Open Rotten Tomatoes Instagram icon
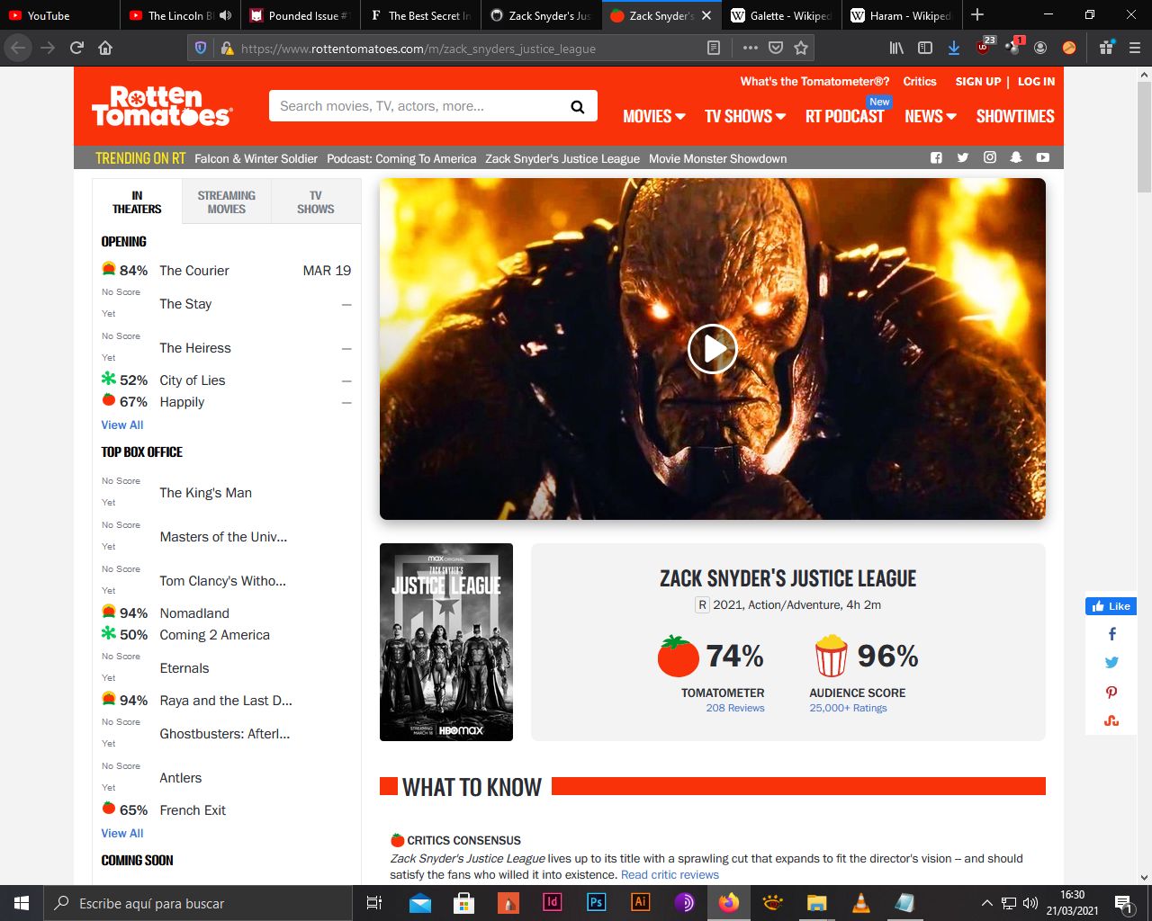The height and width of the screenshot is (921, 1152). [x=989, y=157]
